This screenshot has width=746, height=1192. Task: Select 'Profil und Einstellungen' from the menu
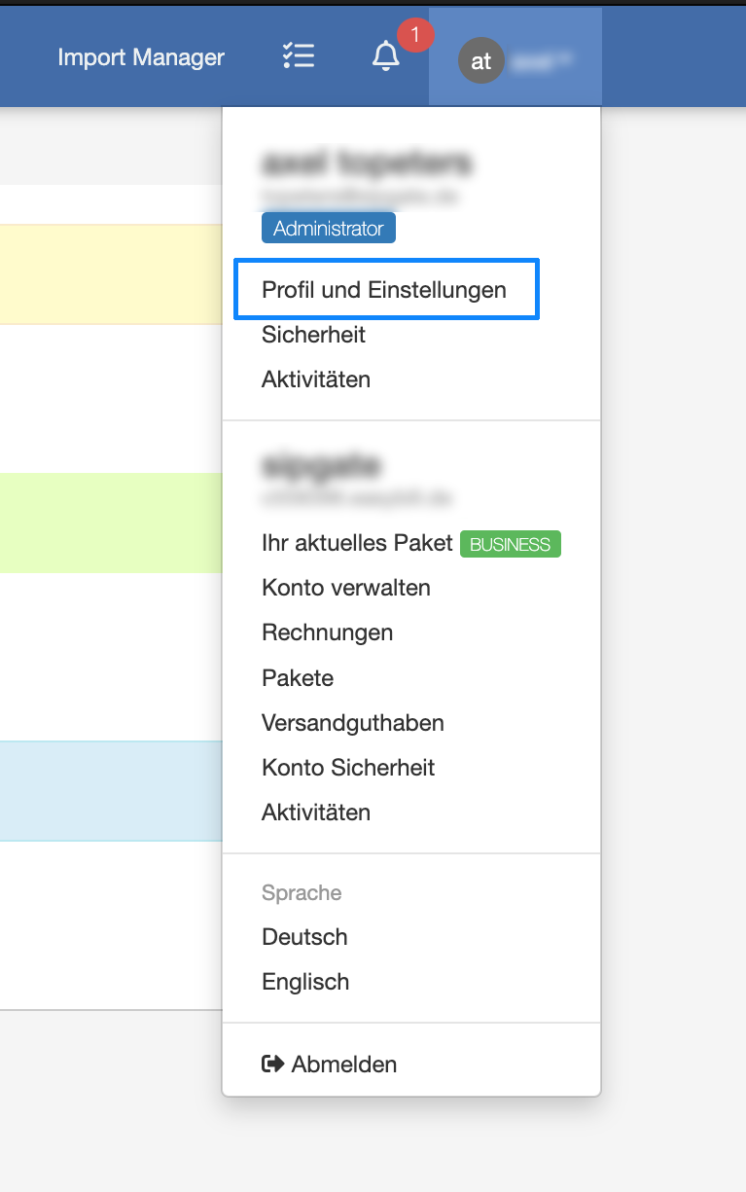pos(385,289)
